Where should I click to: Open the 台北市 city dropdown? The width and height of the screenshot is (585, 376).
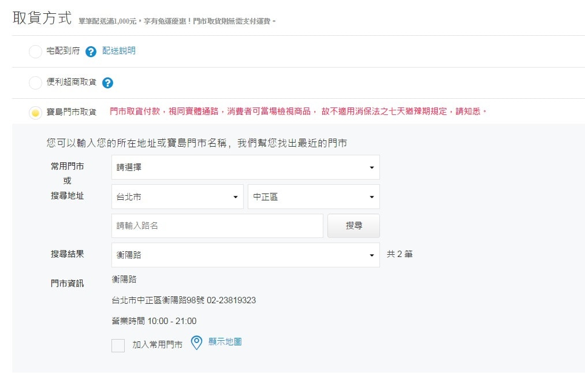point(177,197)
